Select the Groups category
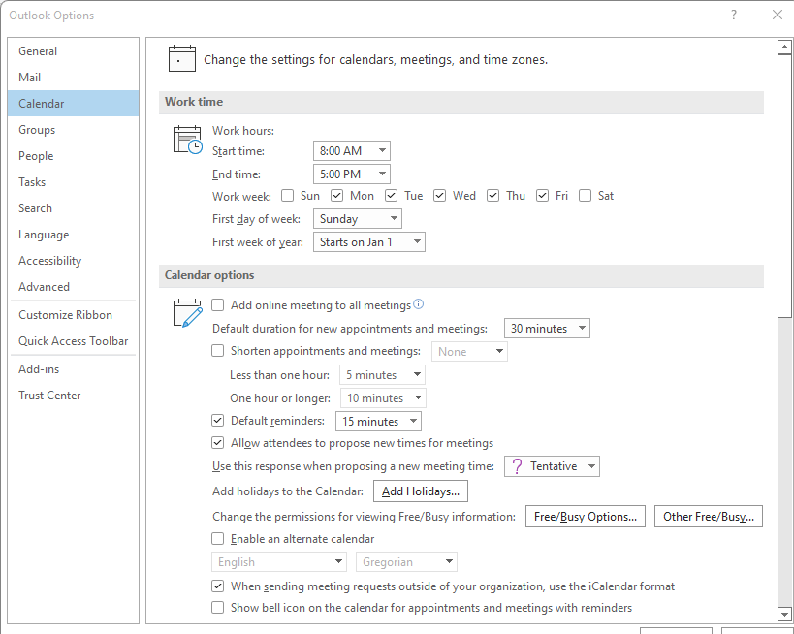The width and height of the screenshot is (794, 634). click(x=74, y=130)
